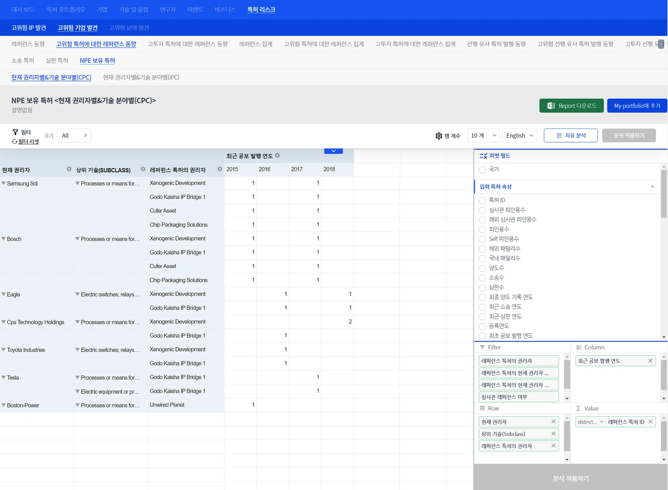Check the 특허 ID checkbox

click(x=482, y=200)
